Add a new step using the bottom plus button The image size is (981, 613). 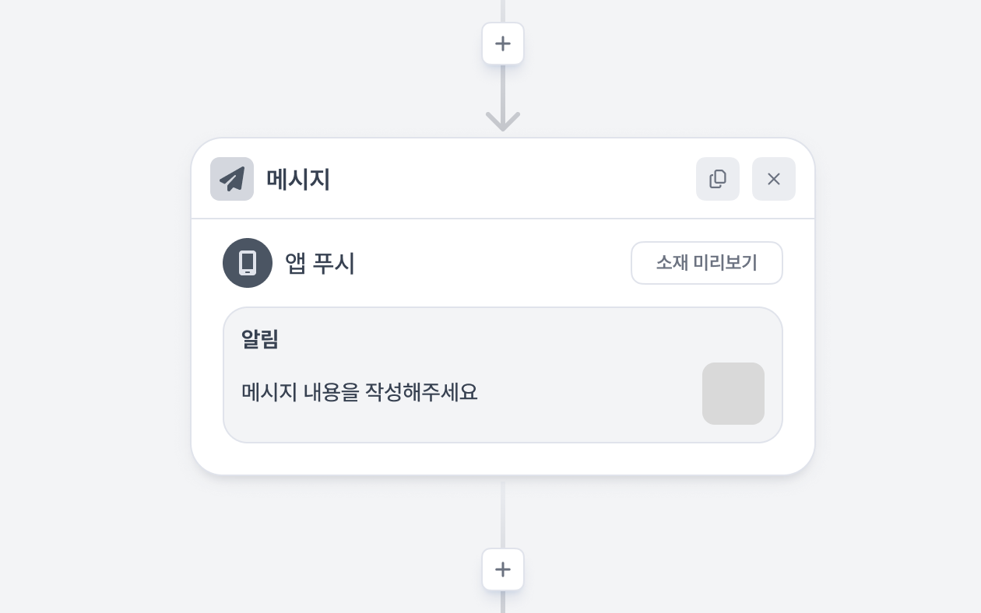click(503, 569)
